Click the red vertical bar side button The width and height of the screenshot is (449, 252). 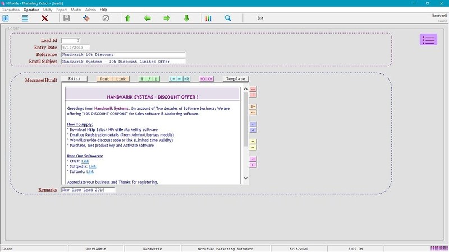coord(253,95)
